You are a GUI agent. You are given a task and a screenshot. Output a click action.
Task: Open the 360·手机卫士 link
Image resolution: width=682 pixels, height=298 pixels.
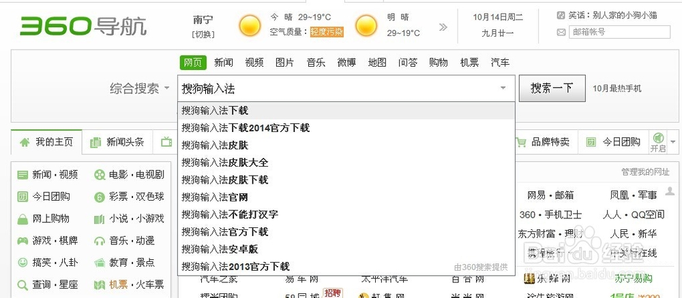(x=550, y=215)
